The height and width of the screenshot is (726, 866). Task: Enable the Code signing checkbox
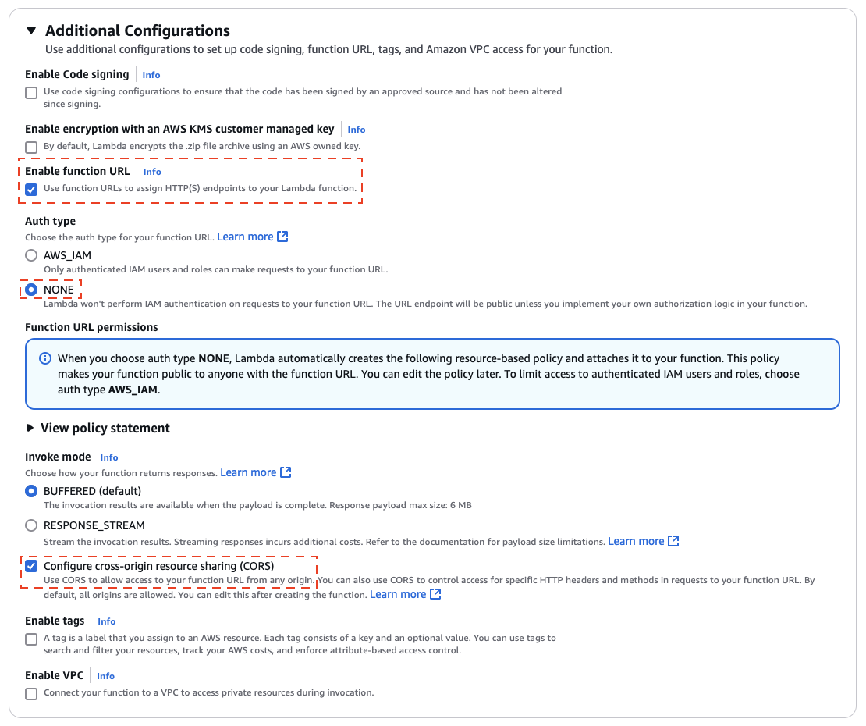tap(30, 92)
